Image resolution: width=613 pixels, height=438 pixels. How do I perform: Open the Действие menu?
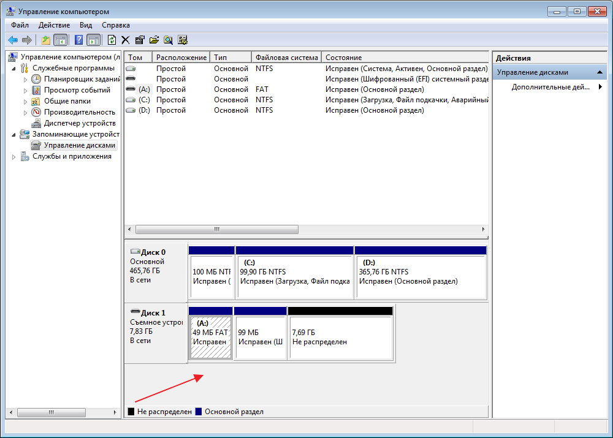coord(55,25)
